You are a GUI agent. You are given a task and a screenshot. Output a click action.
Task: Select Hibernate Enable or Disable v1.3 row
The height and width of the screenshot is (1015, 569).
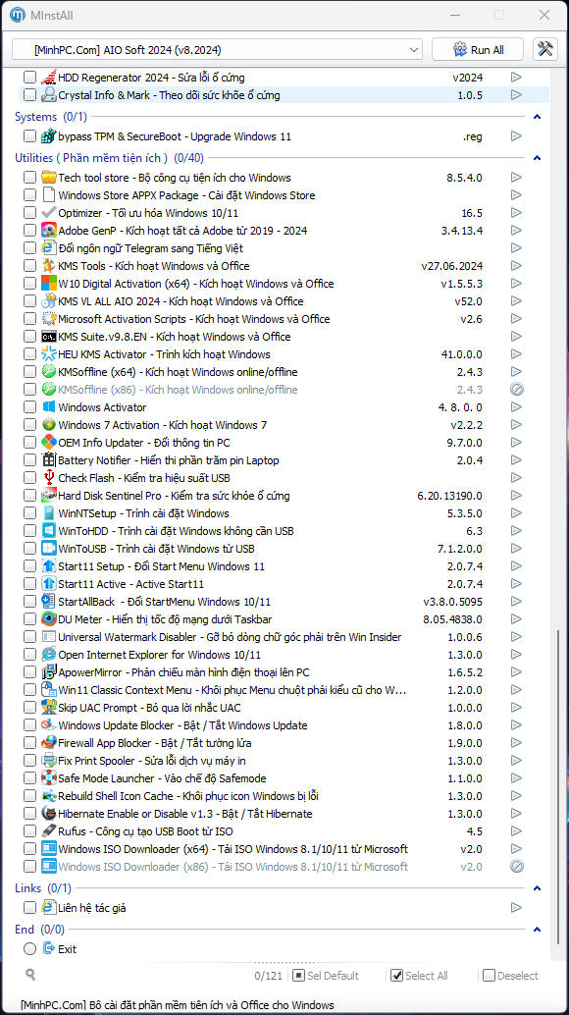(184, 814)
